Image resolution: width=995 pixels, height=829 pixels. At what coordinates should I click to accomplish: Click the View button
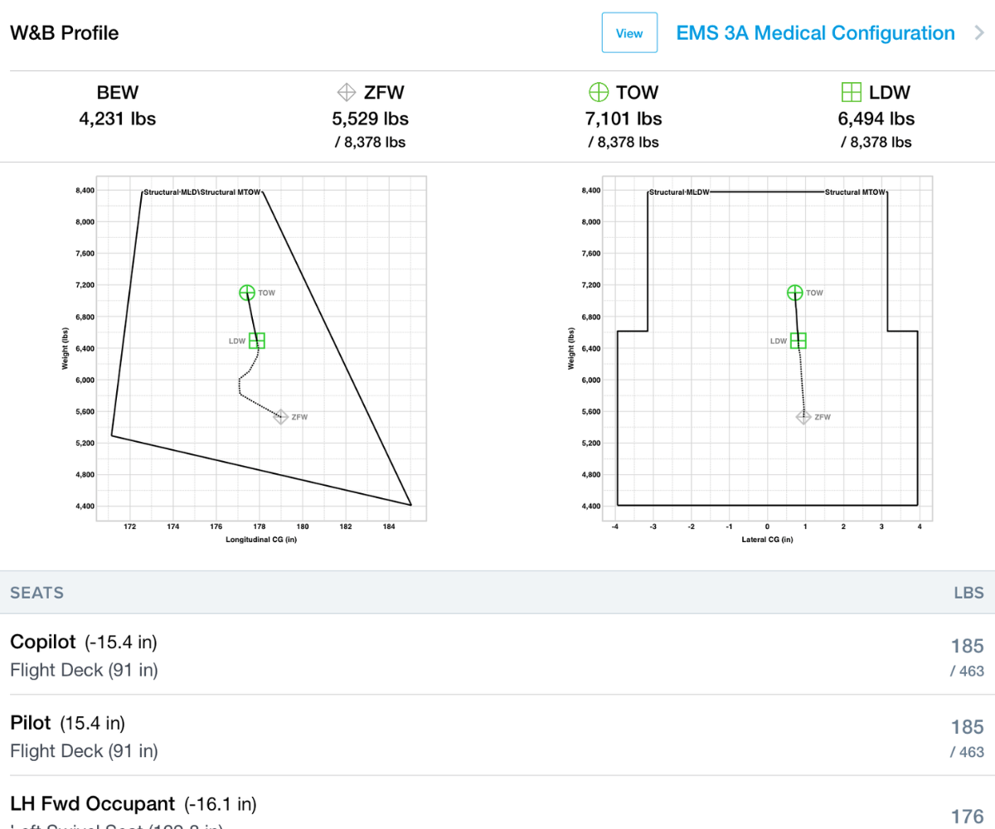(629, 33)
